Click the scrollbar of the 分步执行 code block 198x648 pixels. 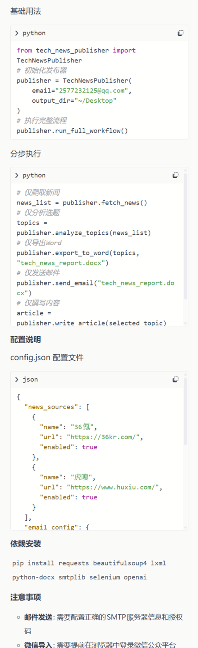185,237
